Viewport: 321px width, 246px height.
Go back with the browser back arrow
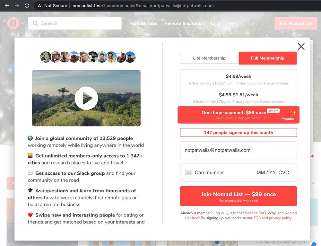(7, 5)
